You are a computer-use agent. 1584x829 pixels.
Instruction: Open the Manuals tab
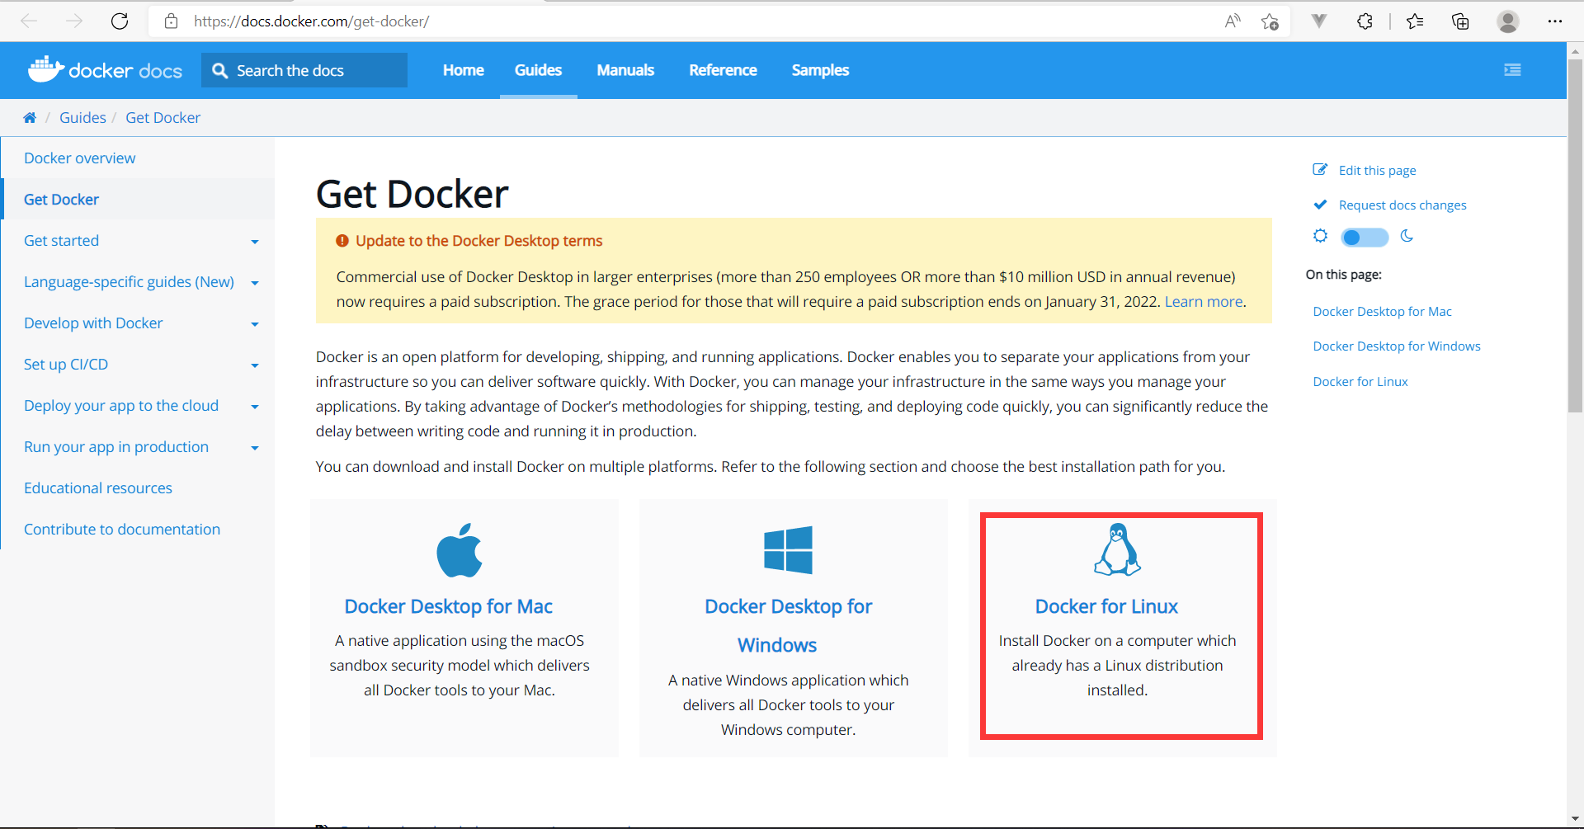pyautogui.click(x=625, y=70)
